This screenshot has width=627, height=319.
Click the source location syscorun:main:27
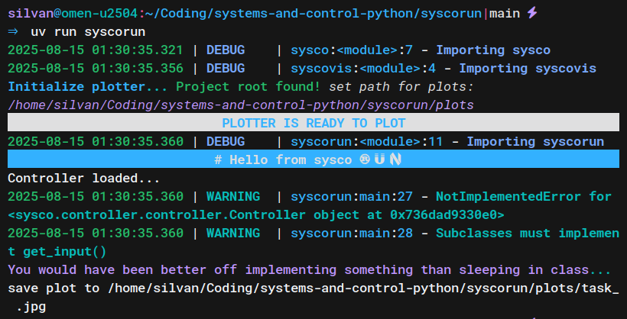[352, 197]
